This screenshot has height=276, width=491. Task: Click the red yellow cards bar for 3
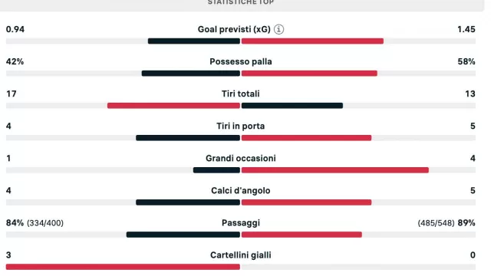(123, 267)
